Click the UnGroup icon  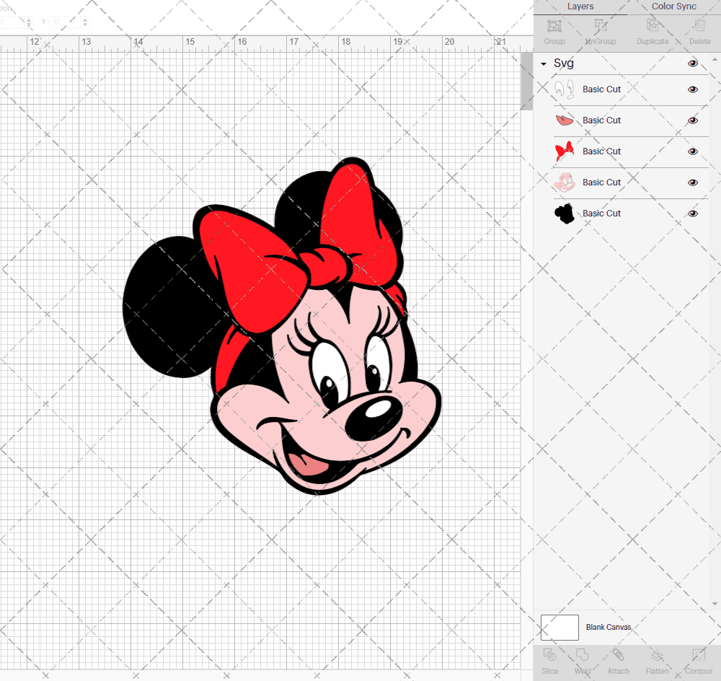click(600, 26)
